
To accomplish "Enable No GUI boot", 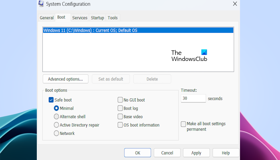I will pyautogui.click(x=120, y=100).
